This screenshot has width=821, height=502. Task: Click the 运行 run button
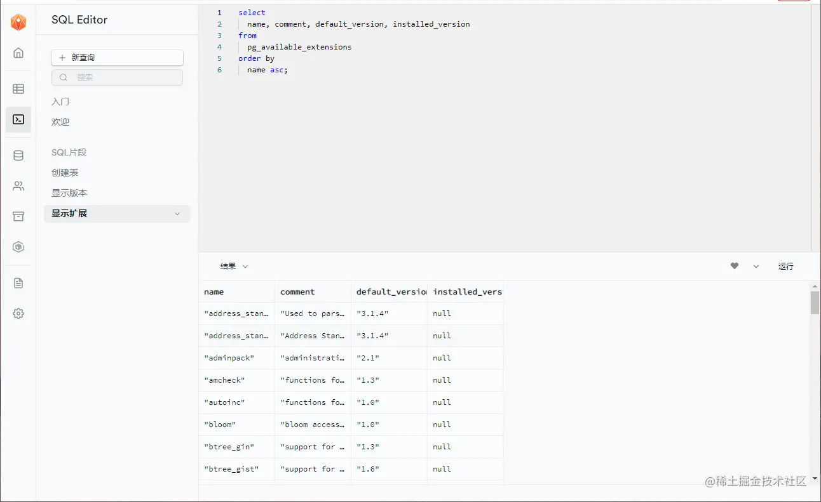786,267
